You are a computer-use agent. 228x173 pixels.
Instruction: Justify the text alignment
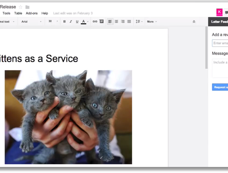[129, 22]
